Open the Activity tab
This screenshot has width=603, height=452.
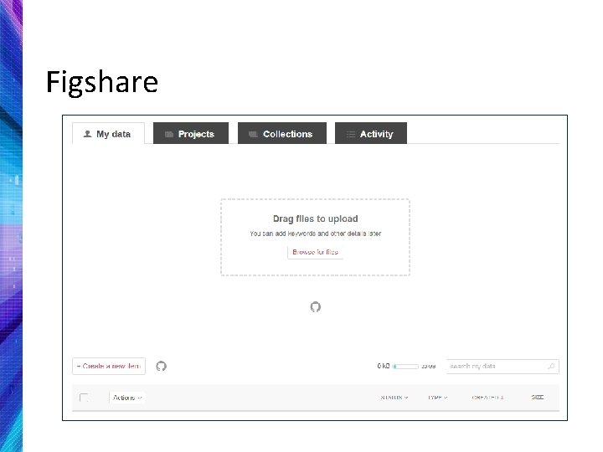[371, 133]
